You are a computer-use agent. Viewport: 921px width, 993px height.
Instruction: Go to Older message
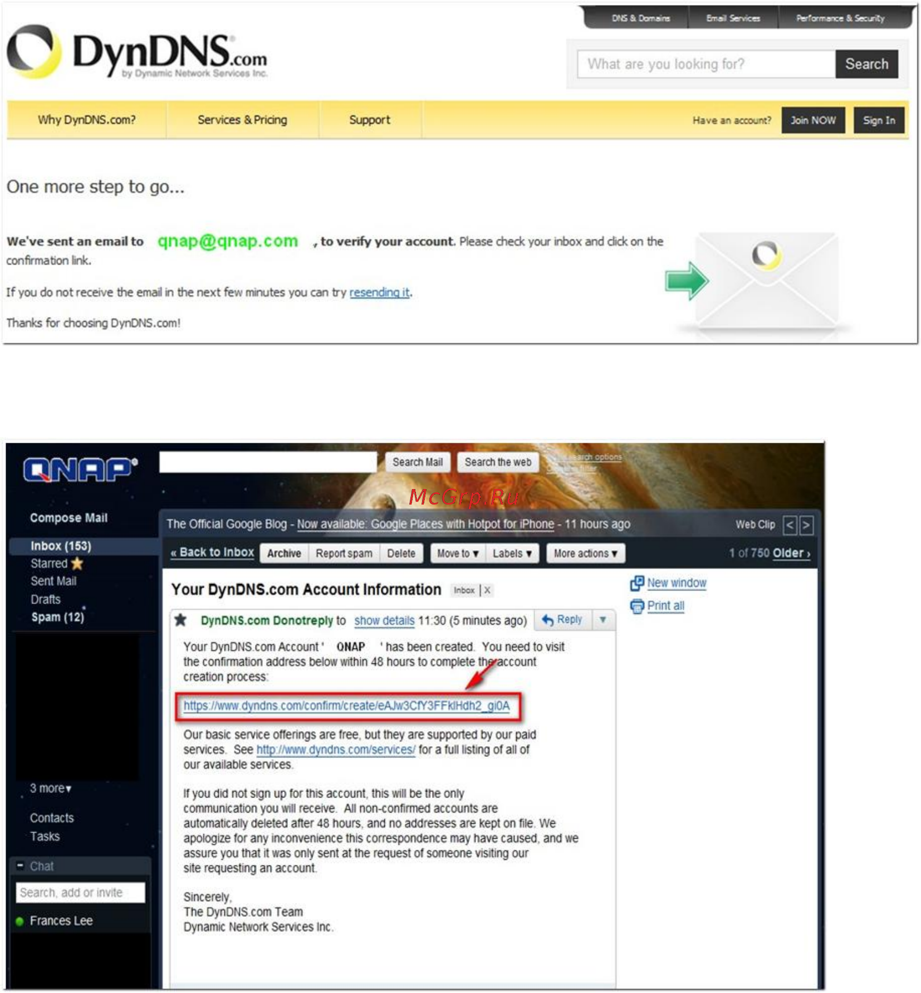tap(791, 553)
